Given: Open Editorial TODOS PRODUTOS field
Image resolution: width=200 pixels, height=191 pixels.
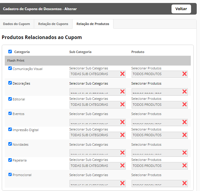Looking at the screenshot, I should [160, 105].
